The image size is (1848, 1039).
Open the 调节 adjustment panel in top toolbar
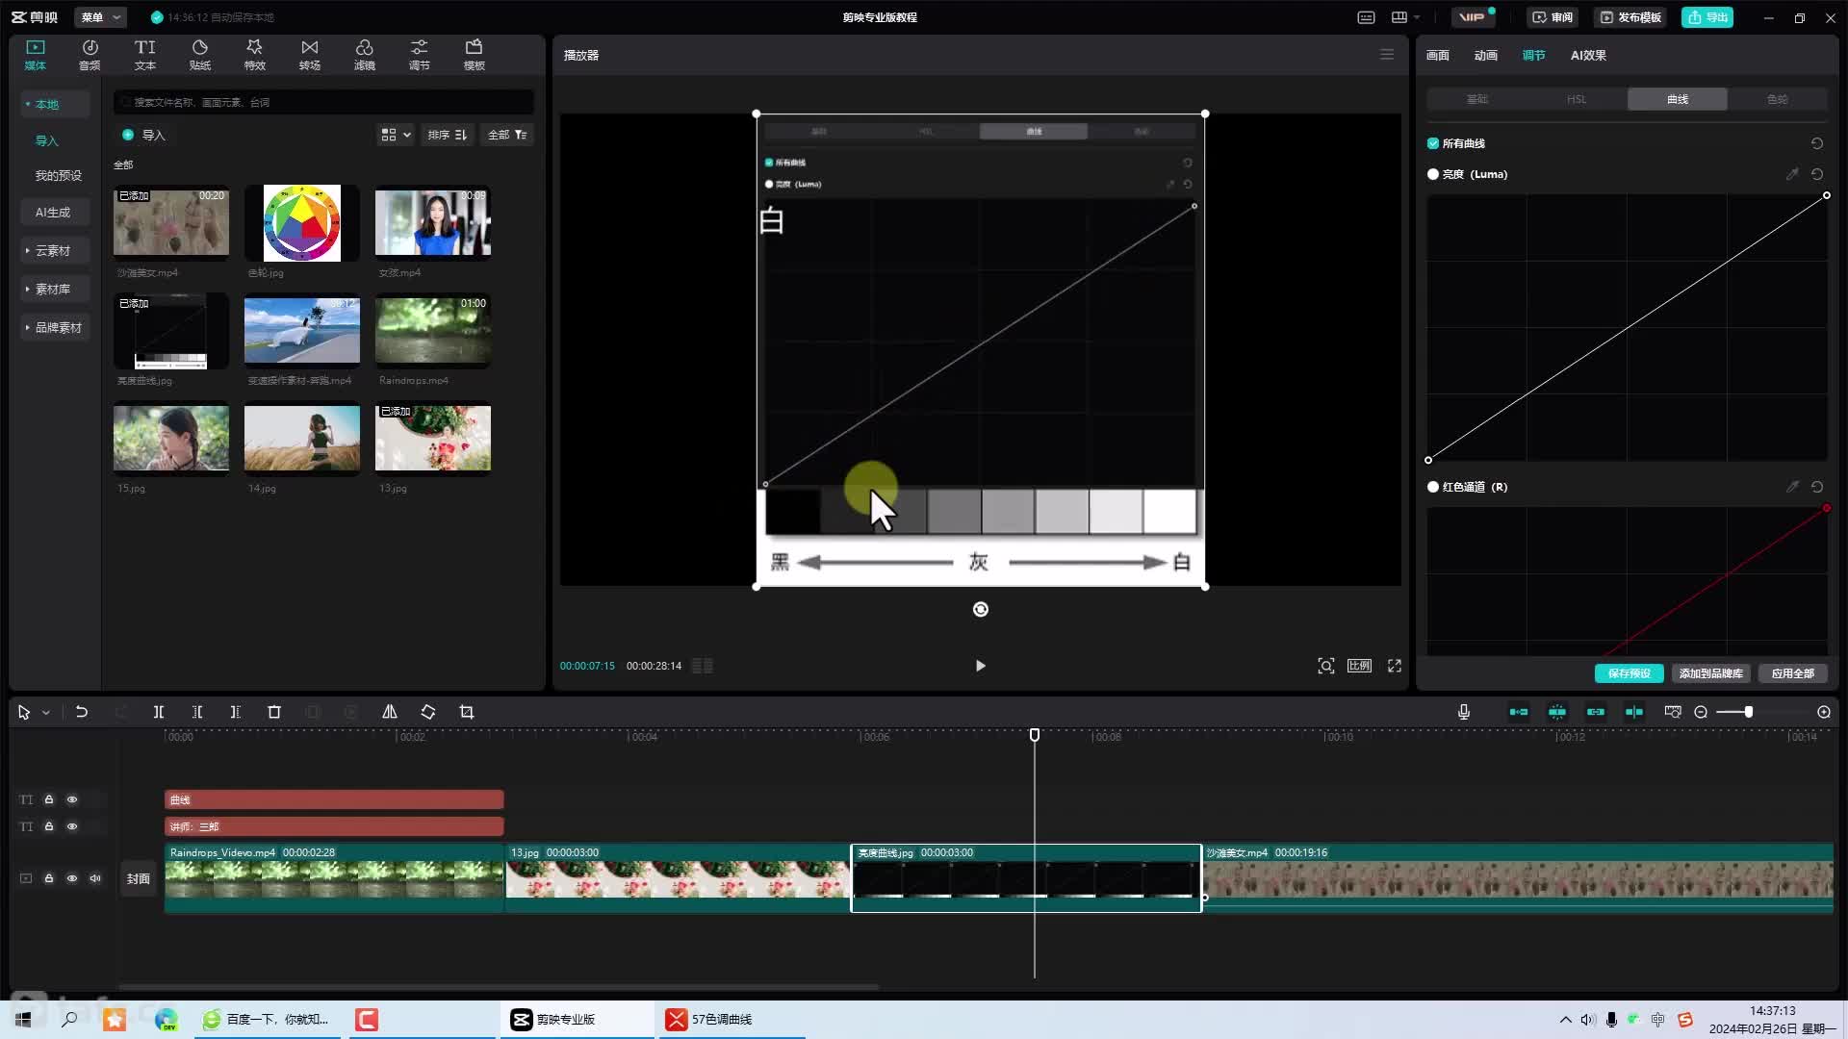(x=419, y=55)
